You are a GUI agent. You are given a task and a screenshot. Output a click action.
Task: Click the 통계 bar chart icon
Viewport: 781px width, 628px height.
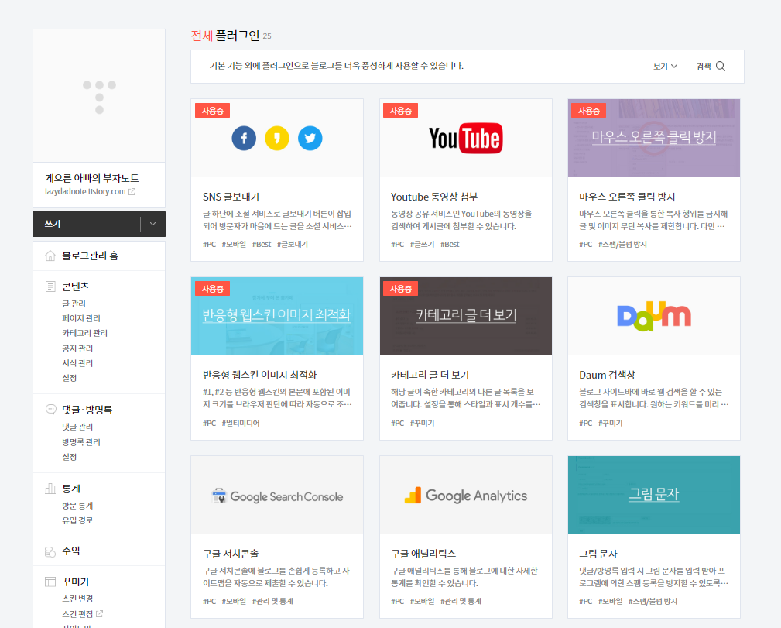point(50,489)
